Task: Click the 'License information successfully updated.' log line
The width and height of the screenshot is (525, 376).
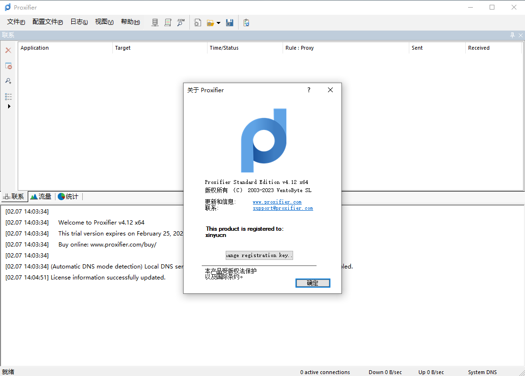Action: point(108,277)
